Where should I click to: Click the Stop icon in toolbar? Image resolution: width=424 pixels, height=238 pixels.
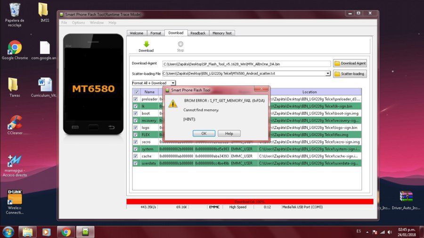(x=180, y=44)
